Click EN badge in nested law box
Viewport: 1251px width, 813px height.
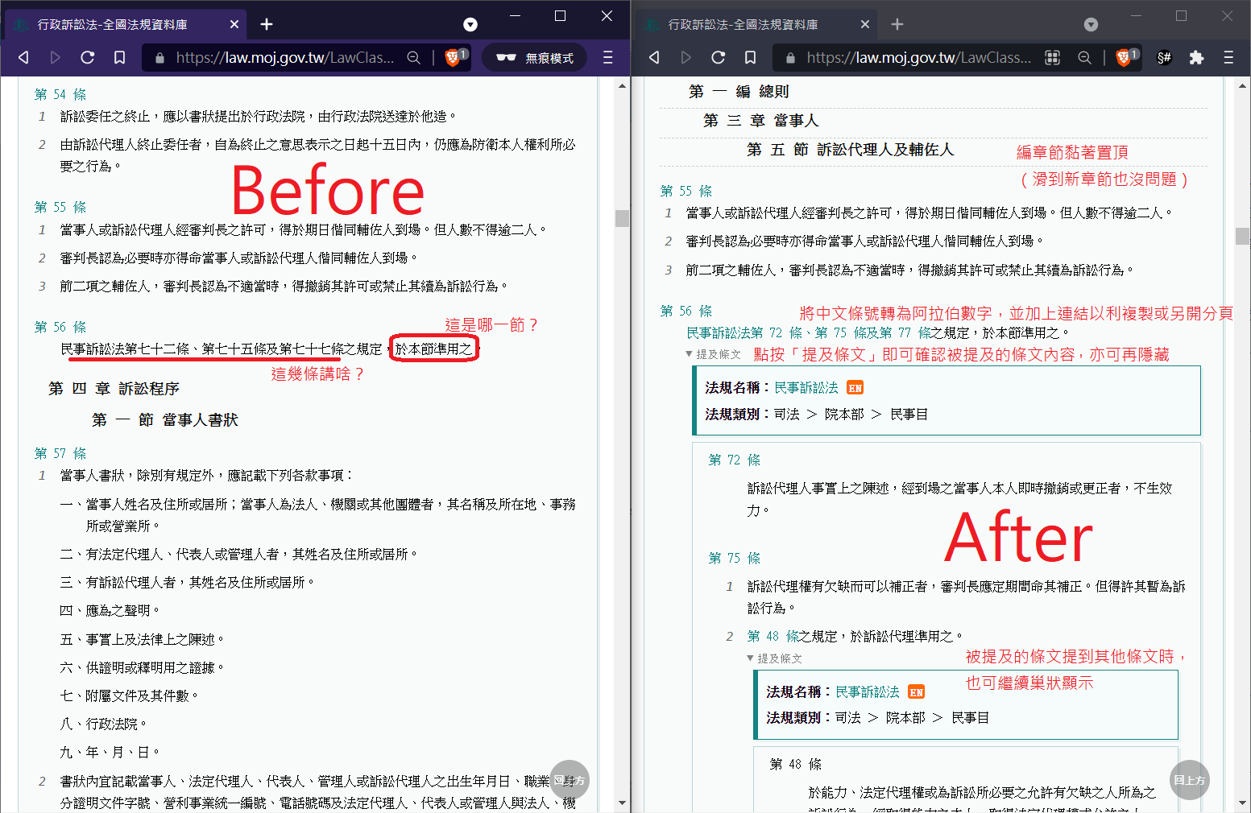[916, 692]
